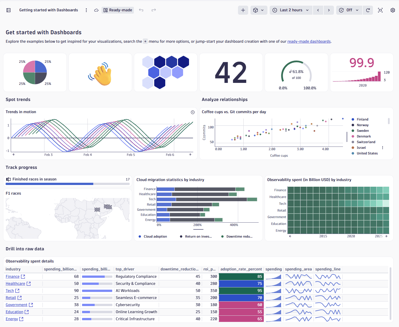Screen dimensions: 399x327
Task: Open dashboard settings gear
Action: click(x=393, y=10)
